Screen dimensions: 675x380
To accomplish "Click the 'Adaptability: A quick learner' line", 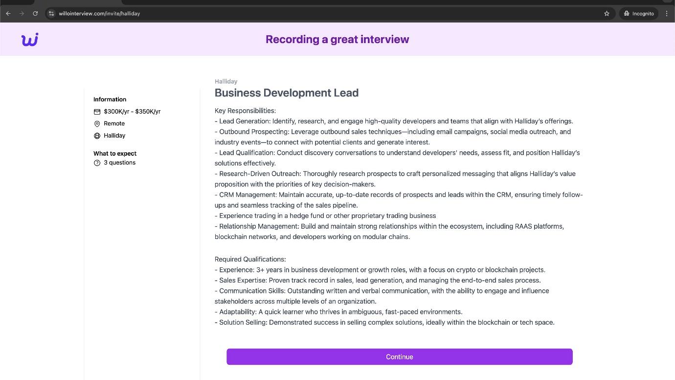I will point(338,311).
